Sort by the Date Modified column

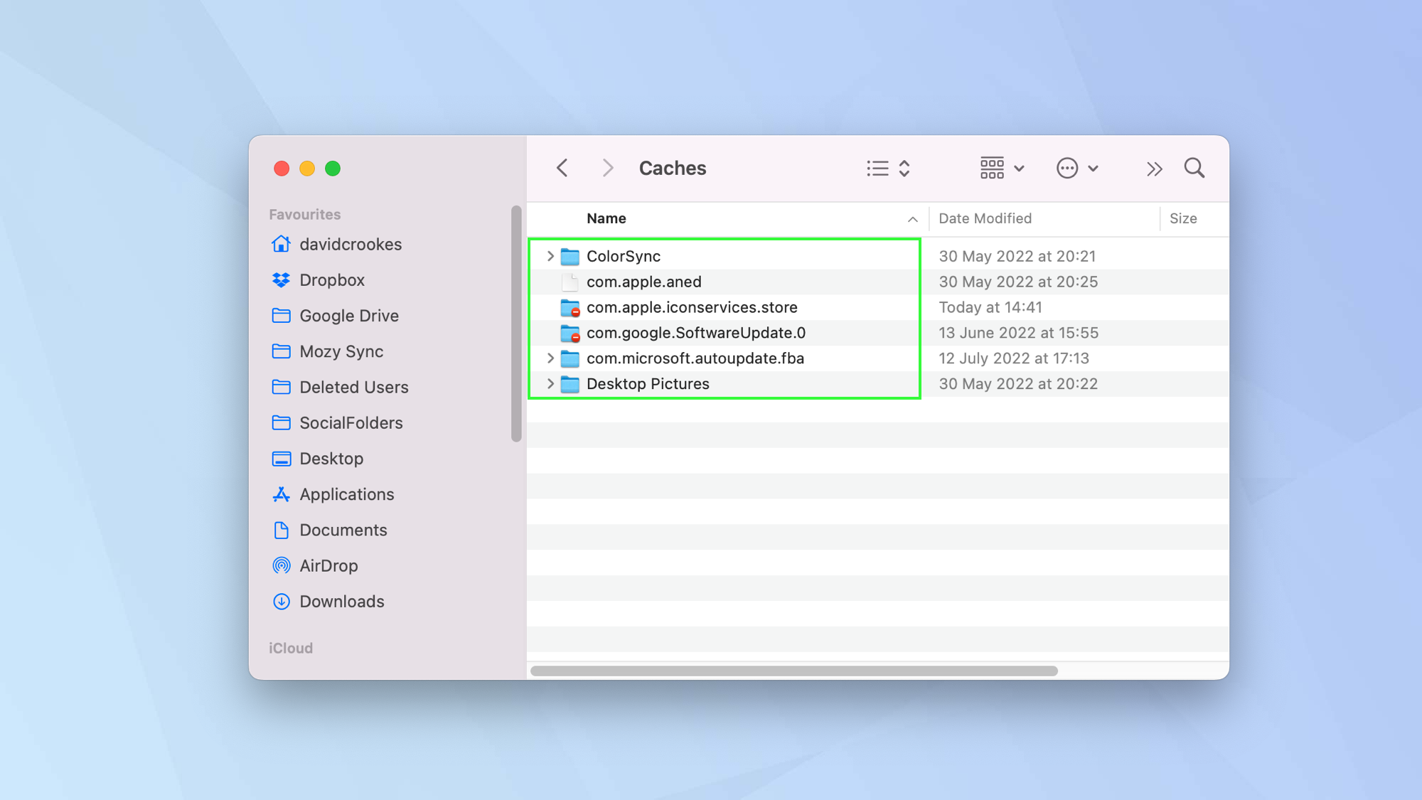(x=985, y=219)
